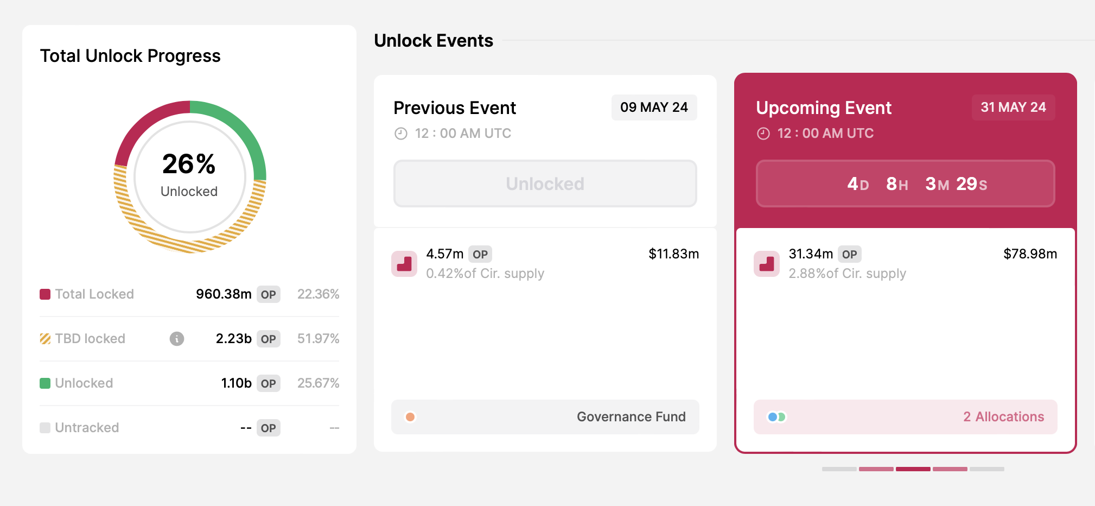The height and width of the screenshot is (506, 1095).
Task: Select the active dark-red carousel indicator
Action: (x=913, y=469)
